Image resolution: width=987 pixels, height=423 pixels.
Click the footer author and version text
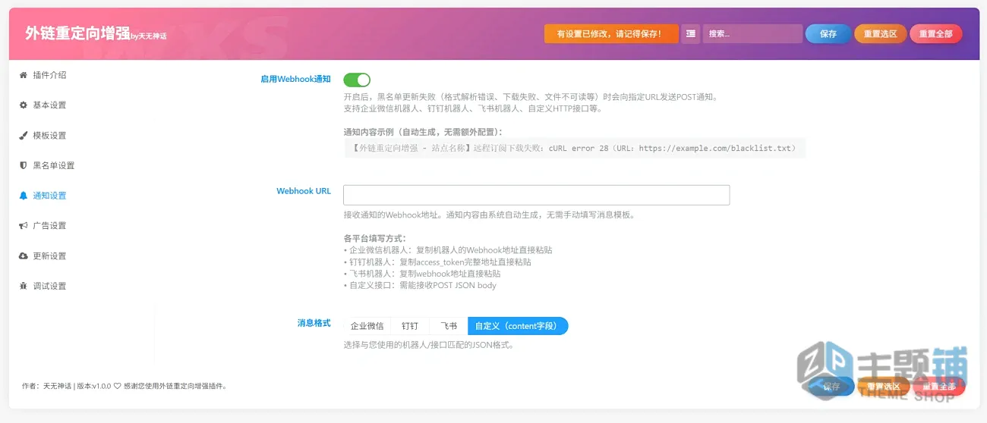pyautogui.click(x=125, y=386)
